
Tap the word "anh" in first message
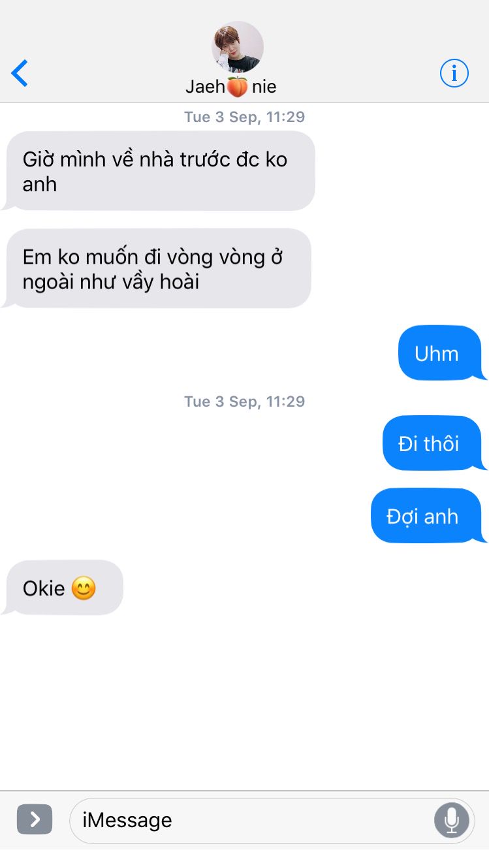point(40,184)
